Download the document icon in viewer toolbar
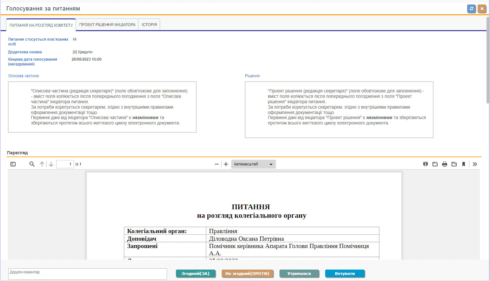Viewport: 490px width, 281px height. coord(454,164)
